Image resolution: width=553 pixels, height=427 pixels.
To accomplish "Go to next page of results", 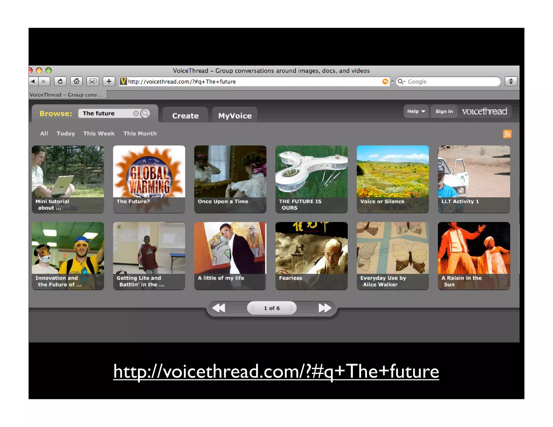I will (x=324, y=308).
